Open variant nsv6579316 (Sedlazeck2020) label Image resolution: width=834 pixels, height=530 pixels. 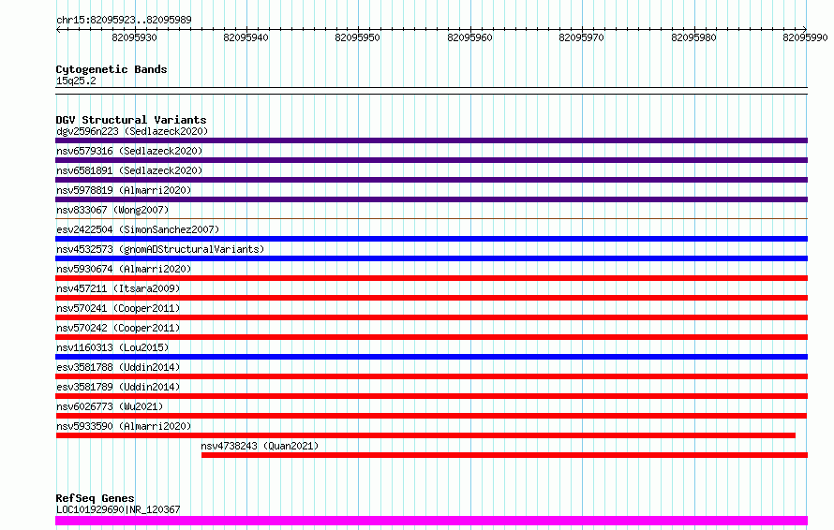click(x=129, y=151)
